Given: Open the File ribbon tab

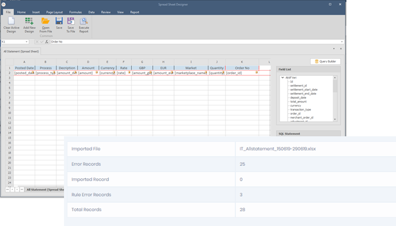Looking at the screenshot, I should (x=8, y=12).
